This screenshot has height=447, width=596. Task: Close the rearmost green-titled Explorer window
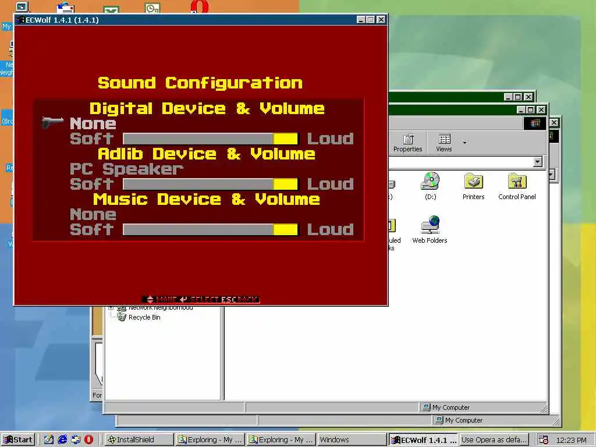(528, 97)
